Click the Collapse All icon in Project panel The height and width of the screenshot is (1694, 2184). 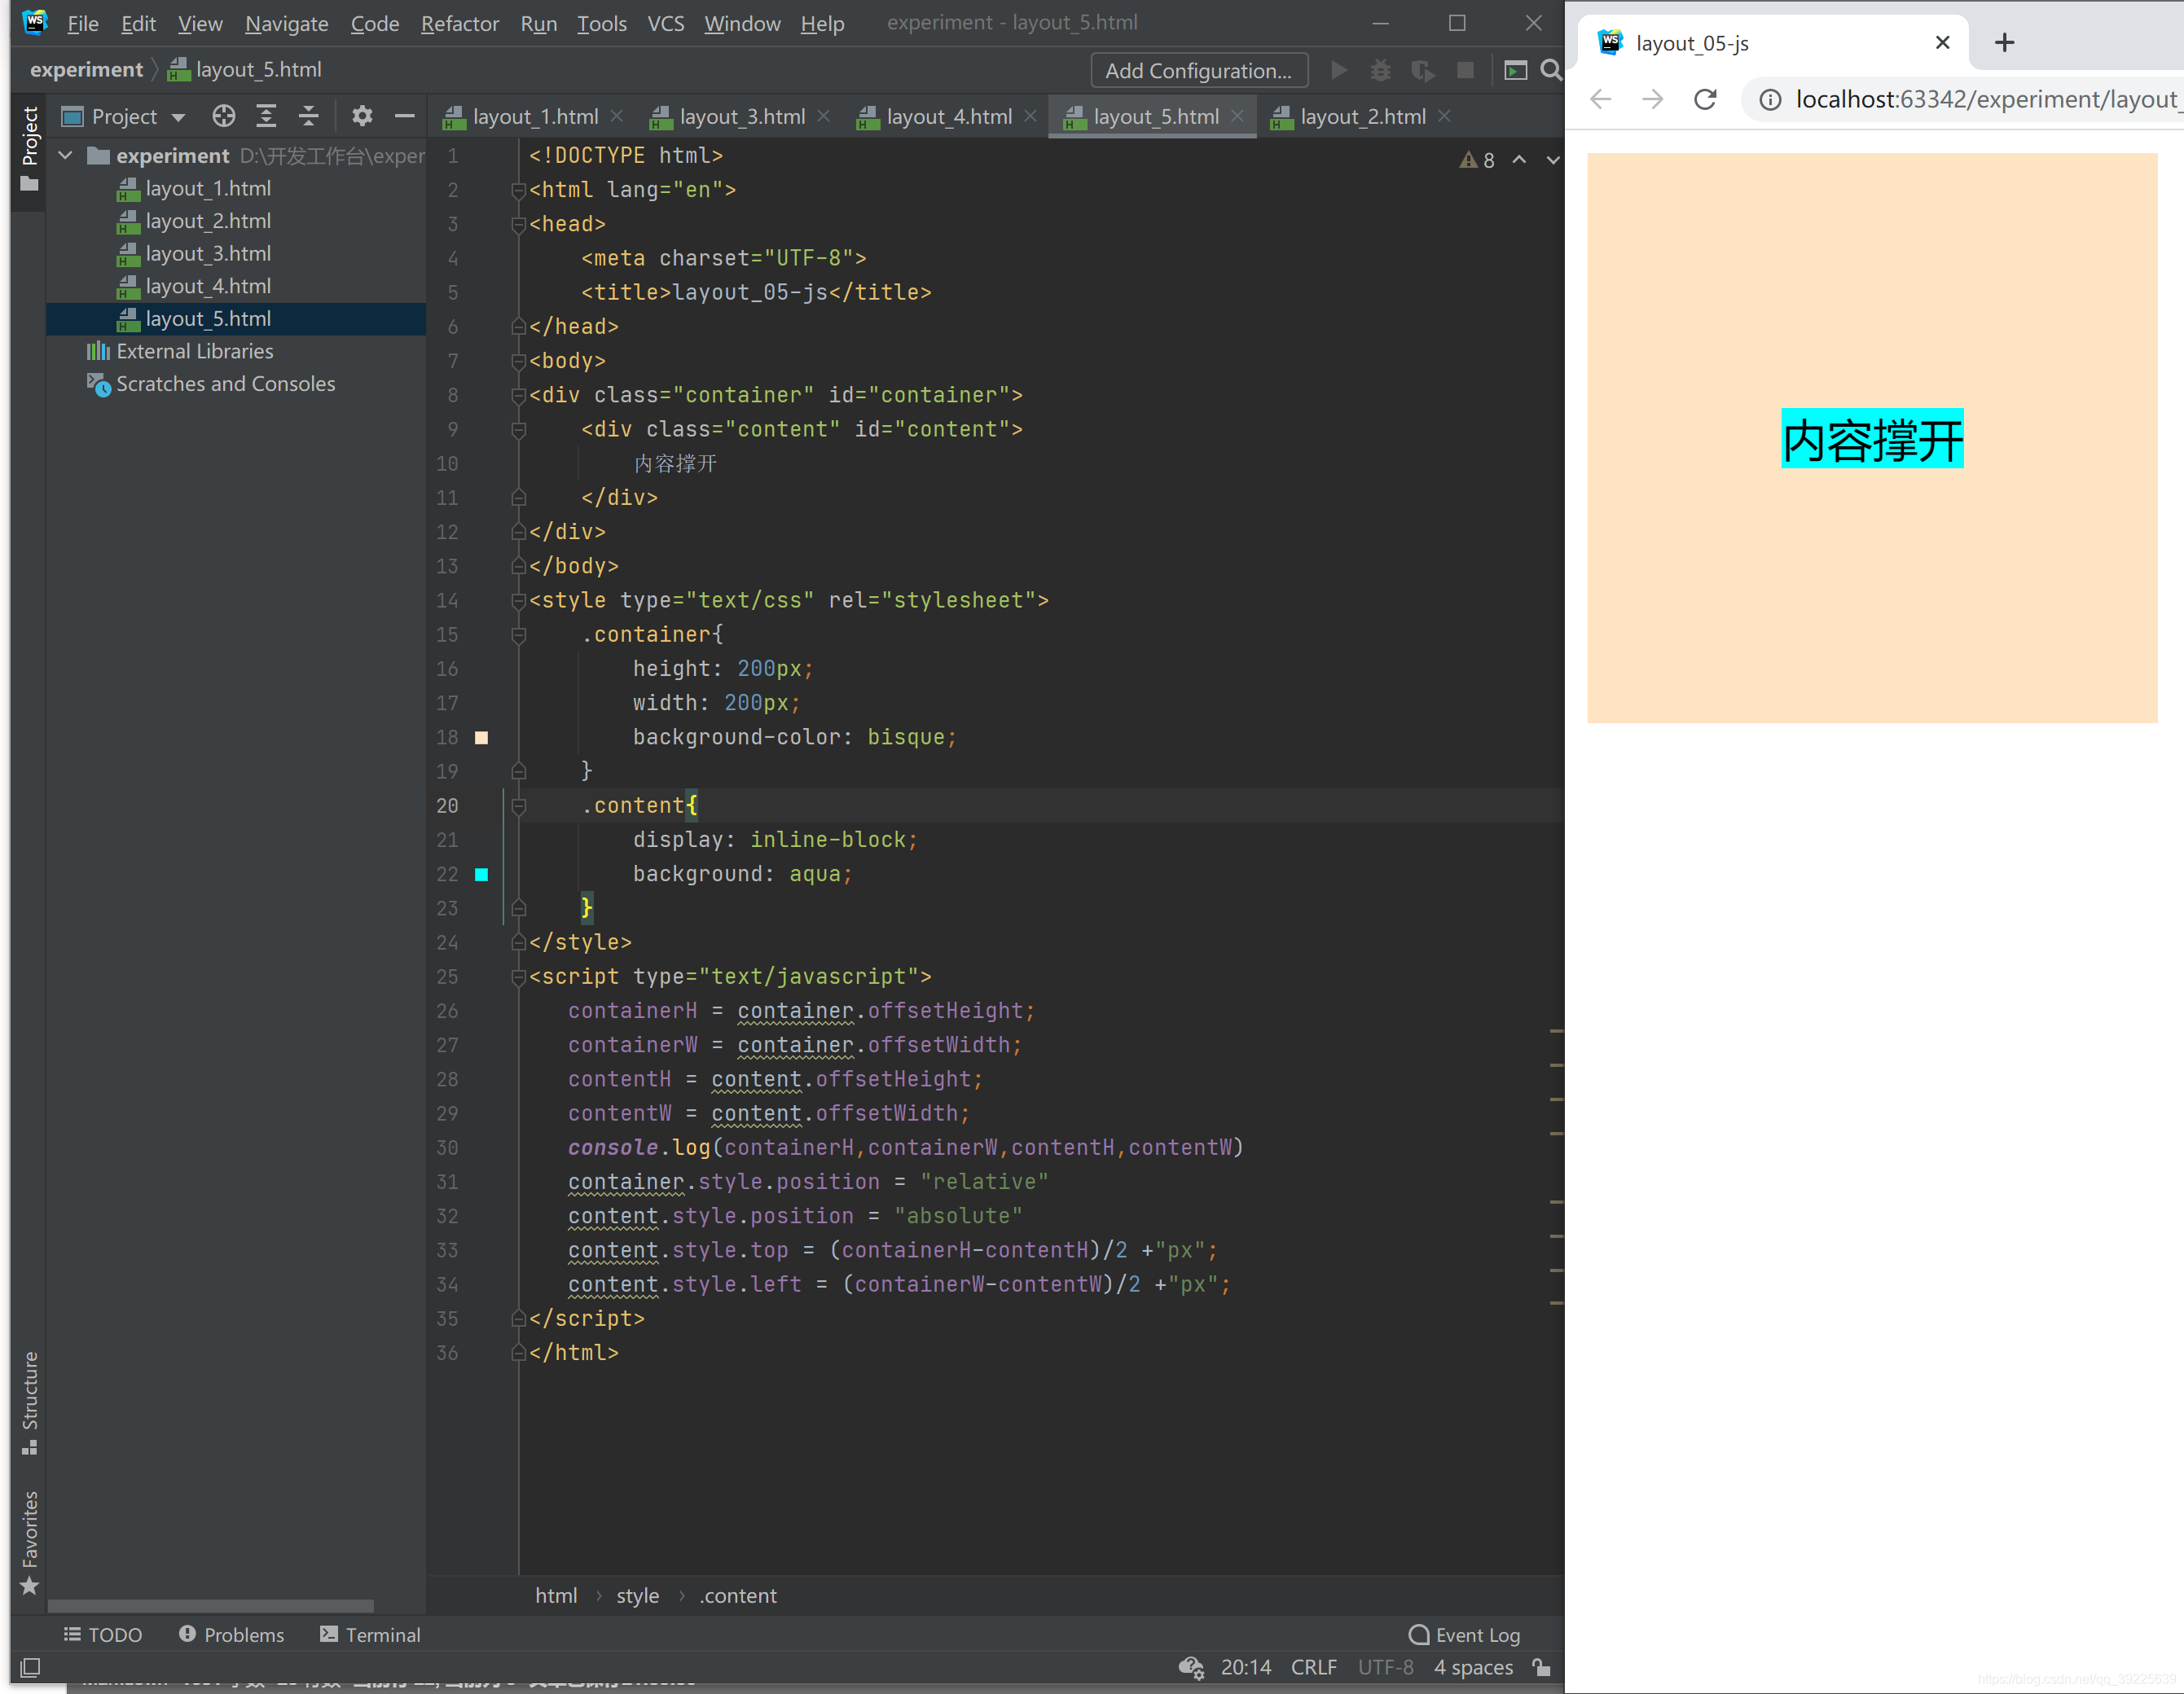click(309, 116)
